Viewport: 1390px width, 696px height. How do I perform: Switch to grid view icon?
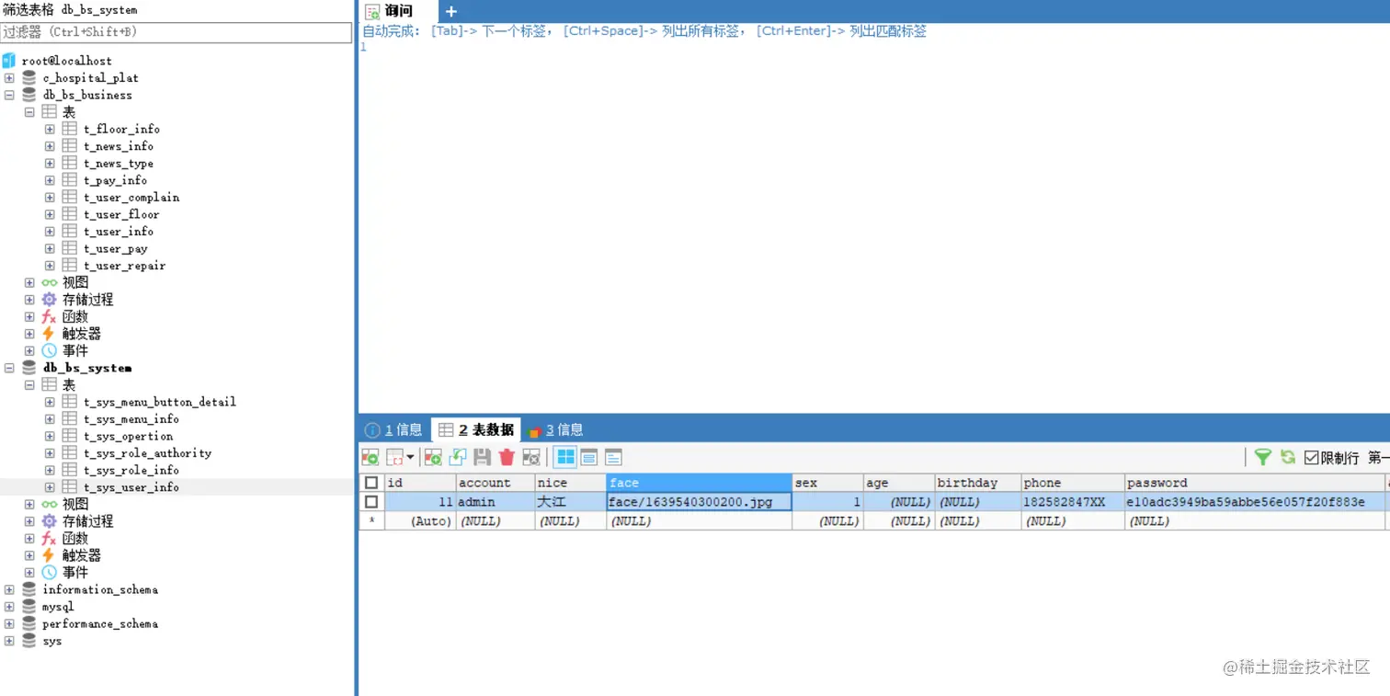point(565,457)
